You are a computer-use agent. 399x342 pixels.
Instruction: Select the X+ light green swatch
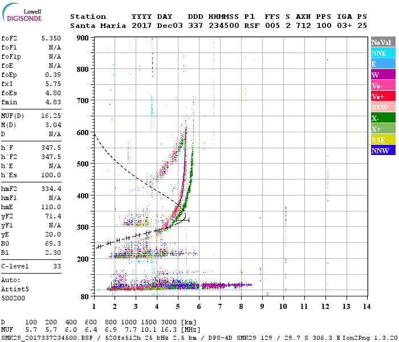coord(383,128)
